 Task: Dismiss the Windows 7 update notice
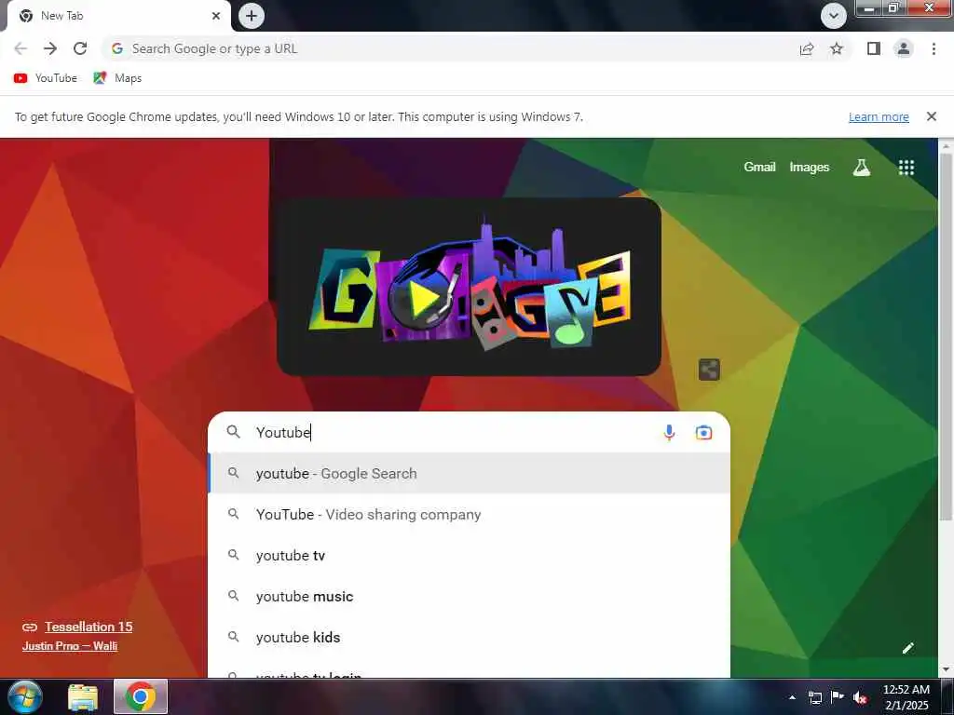[931, 116]
